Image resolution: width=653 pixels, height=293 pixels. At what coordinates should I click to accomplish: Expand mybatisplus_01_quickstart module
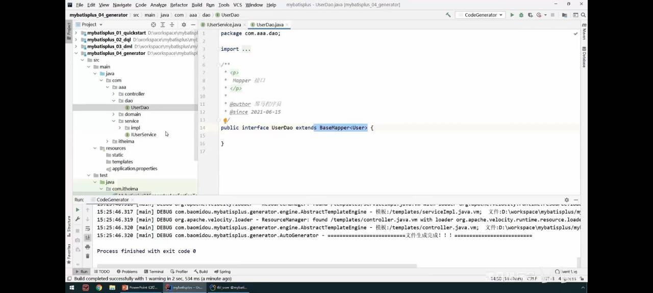(77, 33)
